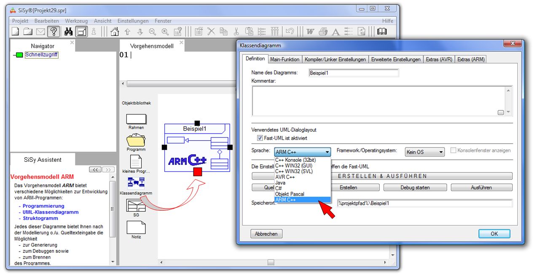The height and width of the screenshot is (276, 534).
Task: Click the open book manual icon
Action: click(382, 32)
